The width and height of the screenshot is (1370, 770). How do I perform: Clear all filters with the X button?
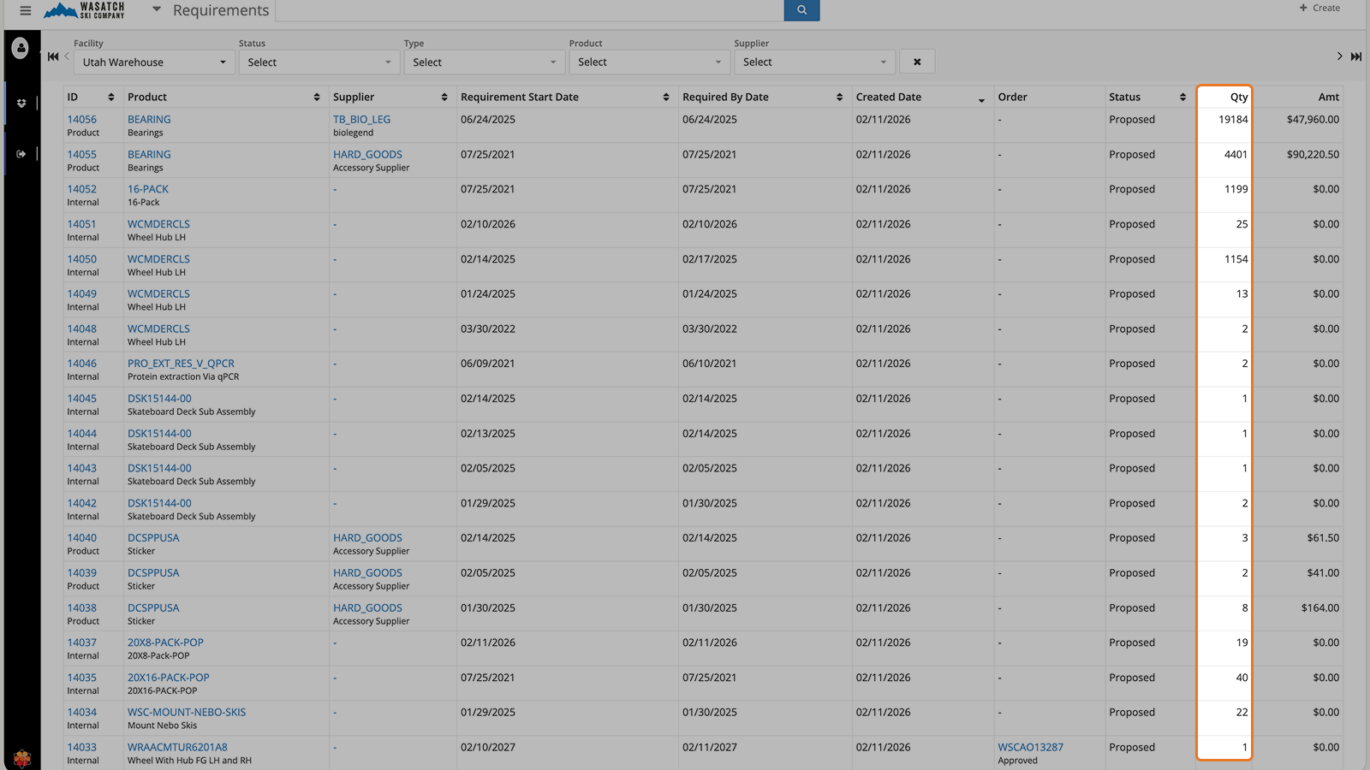(916, 61)
